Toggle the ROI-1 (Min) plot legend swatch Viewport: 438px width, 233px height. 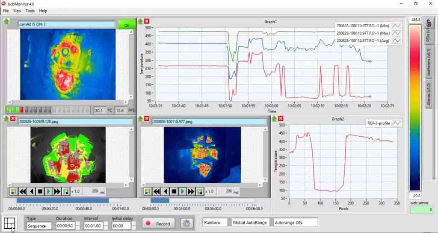[x=397, y=26]
